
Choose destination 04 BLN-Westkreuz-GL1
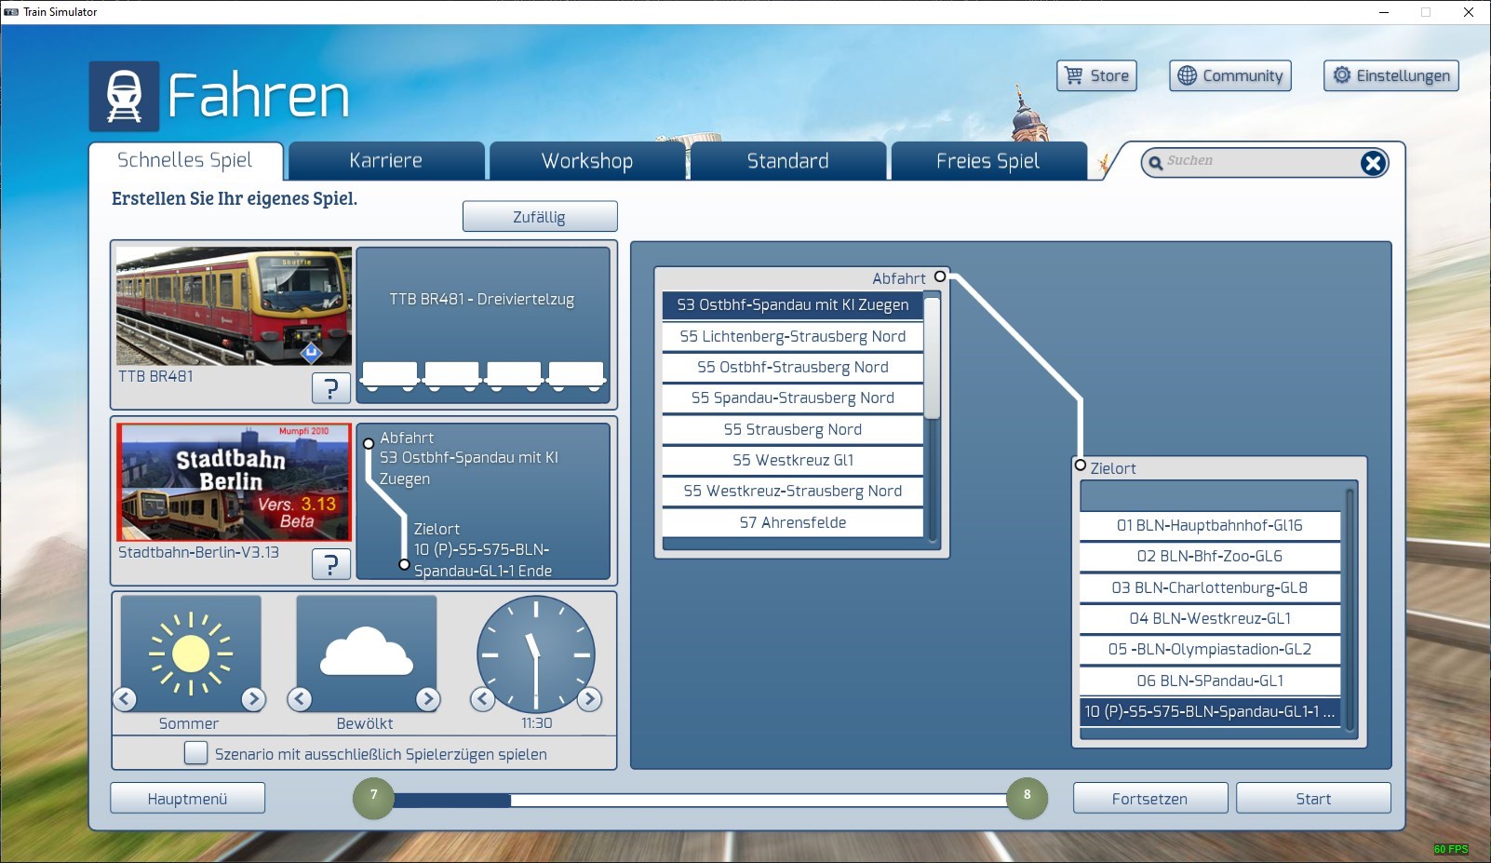(x=1210, y=618)
